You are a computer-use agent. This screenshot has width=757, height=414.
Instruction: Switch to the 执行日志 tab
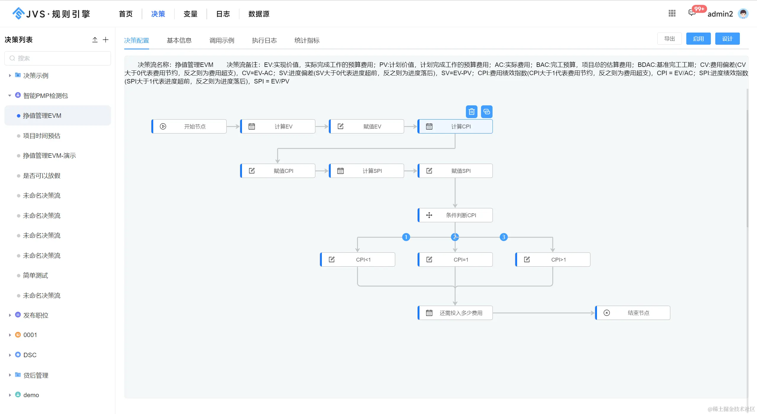264,41
